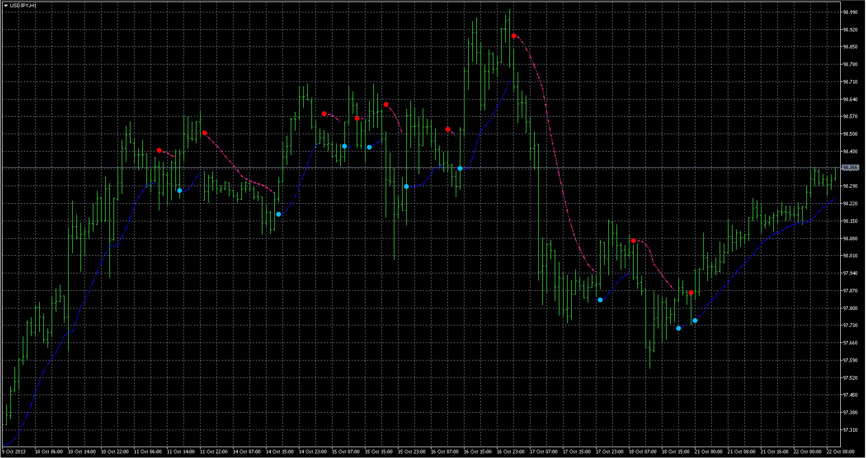Click the leftmost blue signal dot

click(179, 191)
